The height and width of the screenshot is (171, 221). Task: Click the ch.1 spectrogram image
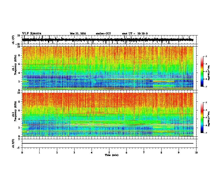coord(108,68)
